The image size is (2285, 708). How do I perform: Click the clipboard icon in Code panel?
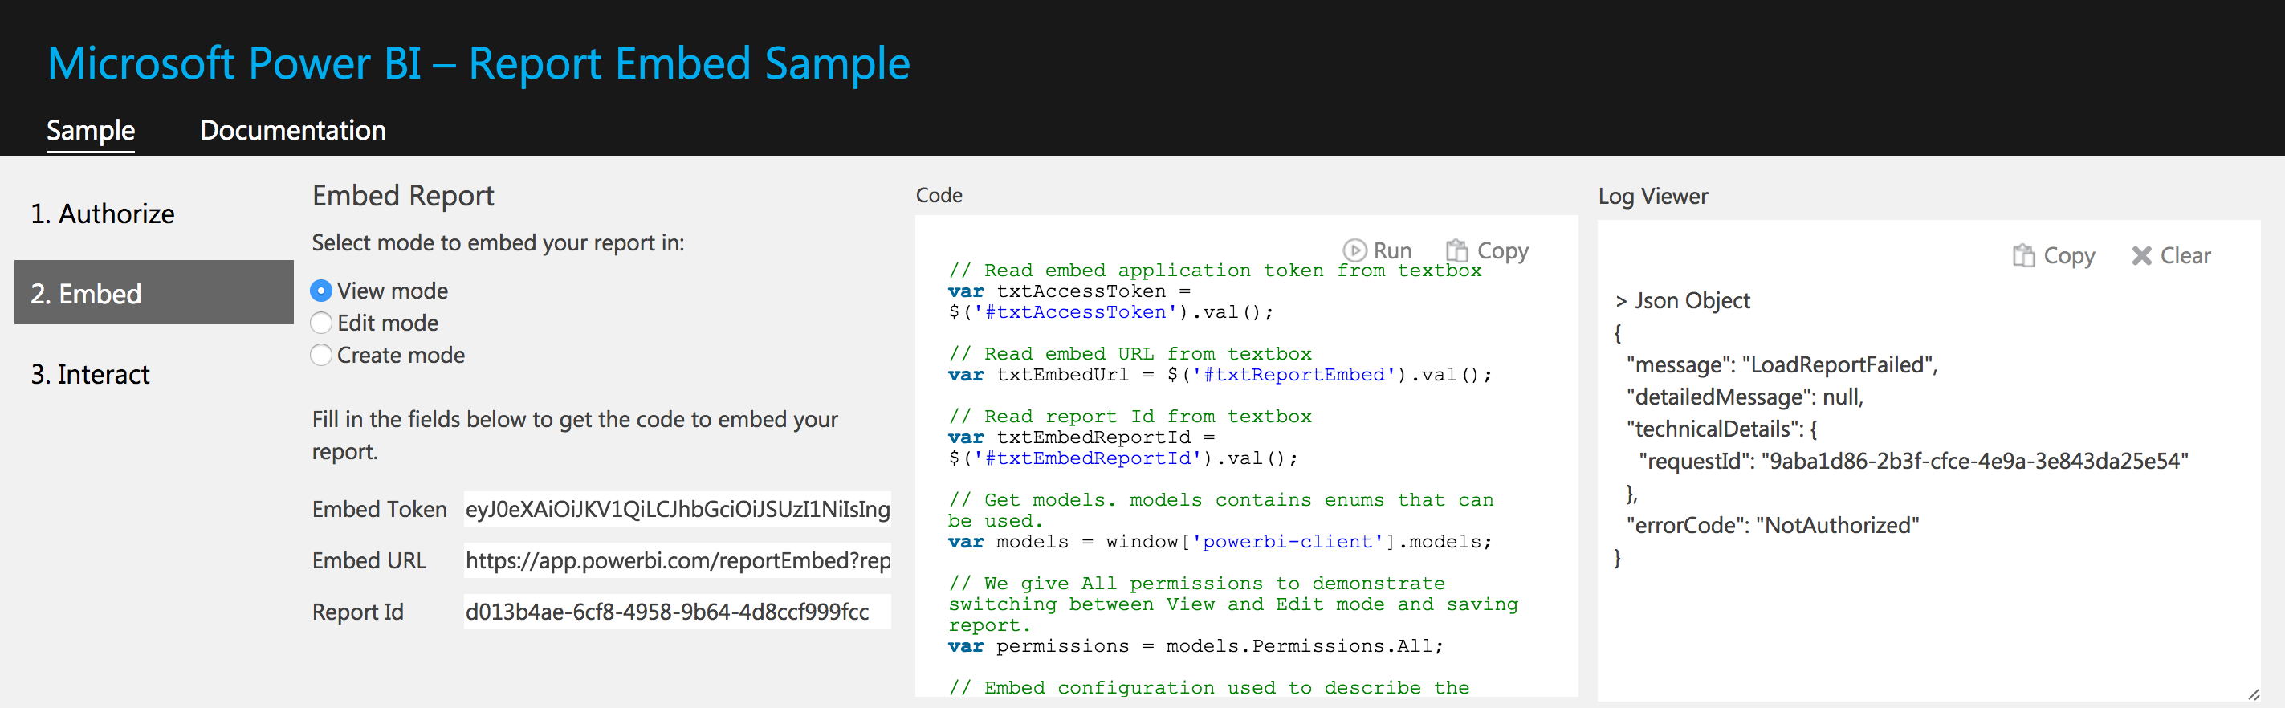[1456, 251]
